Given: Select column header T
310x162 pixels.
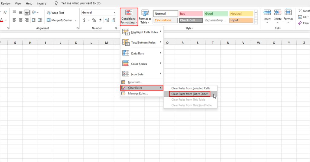Looking at the screenshot, I should click(213, 43).
